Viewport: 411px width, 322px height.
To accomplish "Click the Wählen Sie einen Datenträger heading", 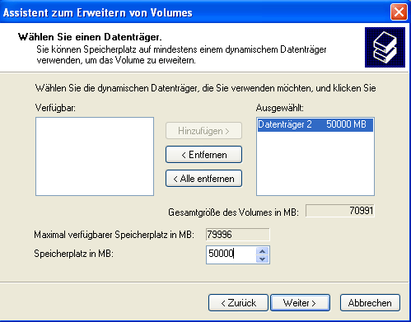I will (x=90, y=37).
